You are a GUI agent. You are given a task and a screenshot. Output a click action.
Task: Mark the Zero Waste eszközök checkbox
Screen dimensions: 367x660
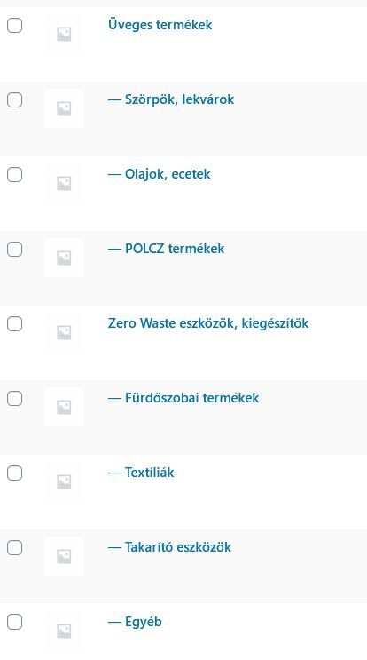click(x=15, y=324)
